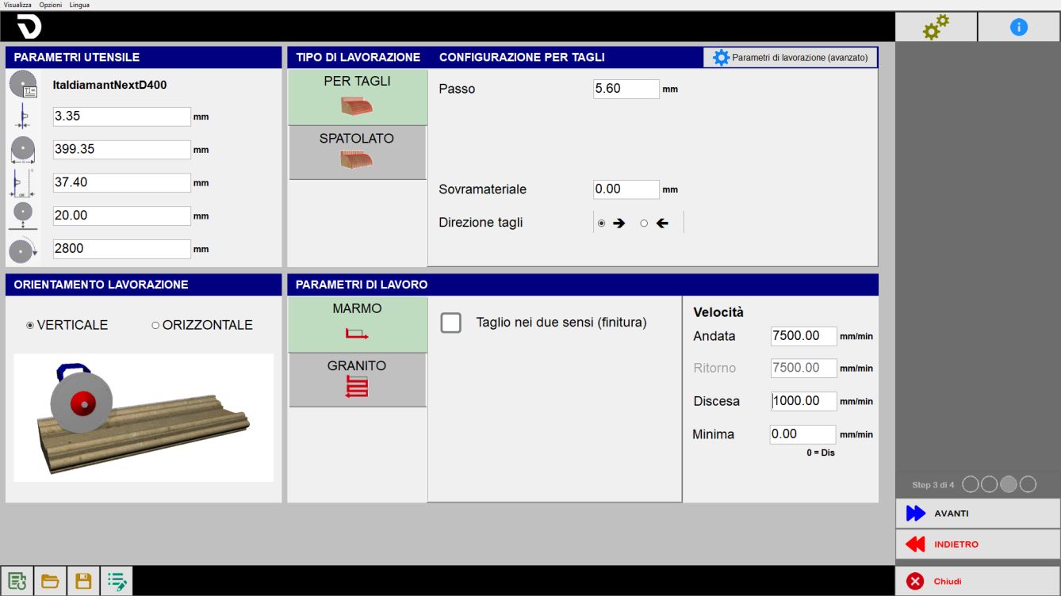The width and height of the screenshot is (1061, 596).
Task: Click the ItaldiamantNextD400 tool name
Action: pos(109,84)
